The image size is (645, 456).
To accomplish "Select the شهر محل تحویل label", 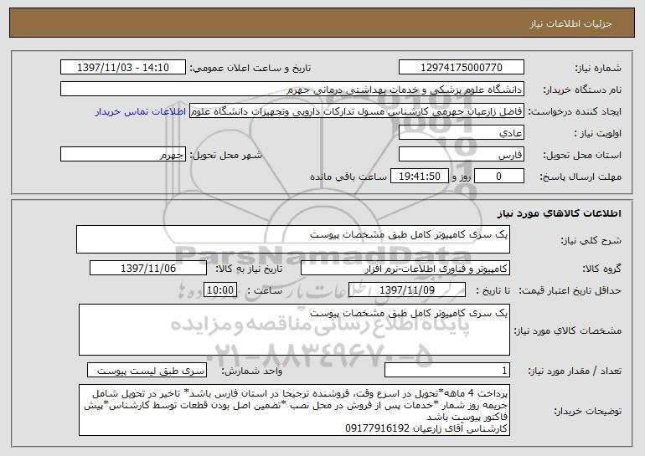I will (226, 156).
